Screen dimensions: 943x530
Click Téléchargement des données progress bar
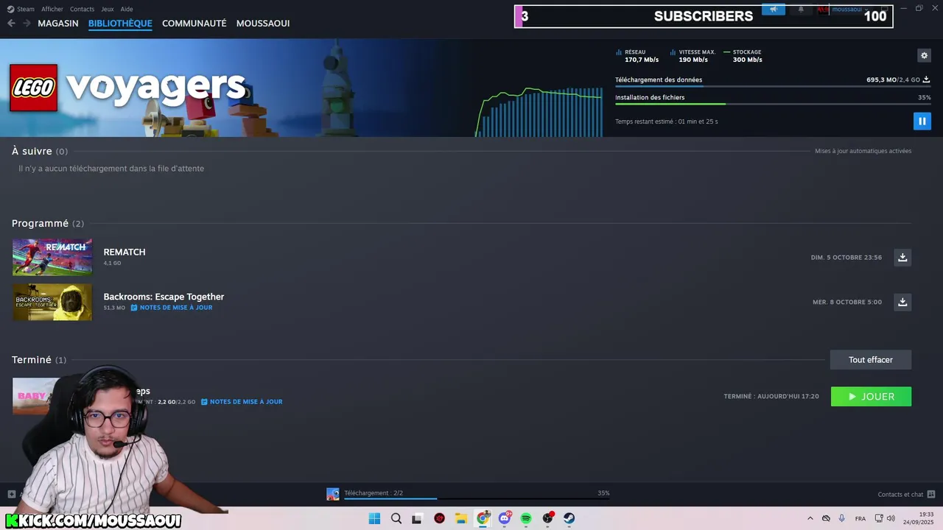(773, 87)
